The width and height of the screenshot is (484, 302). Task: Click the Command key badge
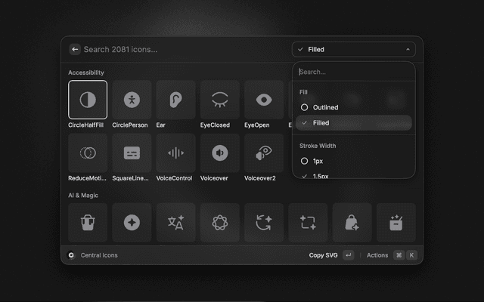399,255
